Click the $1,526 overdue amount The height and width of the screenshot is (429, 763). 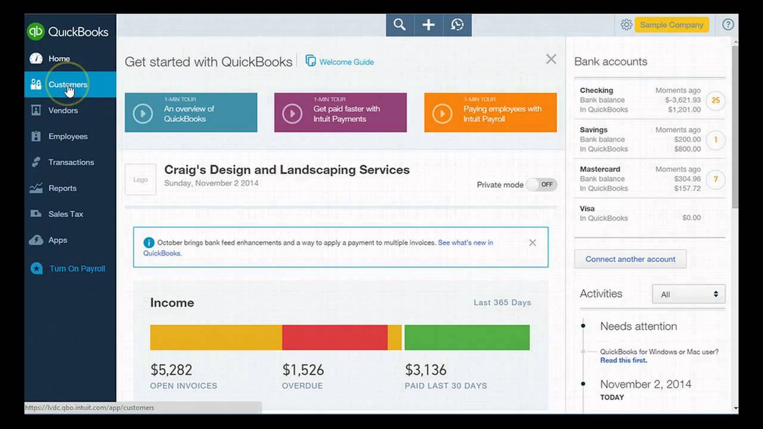pos(303,370)
